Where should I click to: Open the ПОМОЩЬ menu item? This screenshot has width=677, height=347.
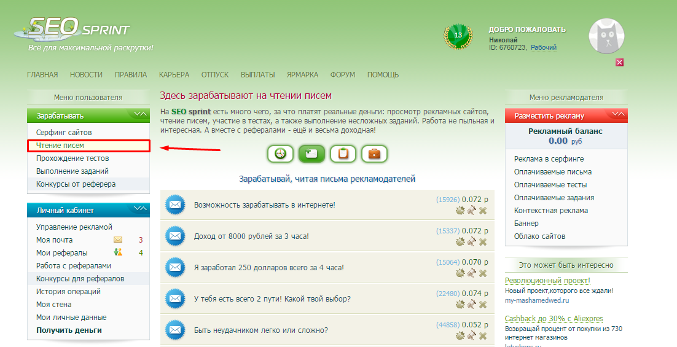pos(383,75)
